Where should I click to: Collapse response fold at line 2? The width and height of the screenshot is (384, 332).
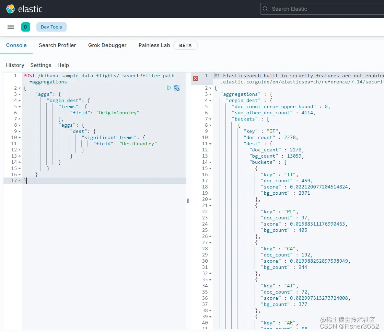[x=210, y=88]
